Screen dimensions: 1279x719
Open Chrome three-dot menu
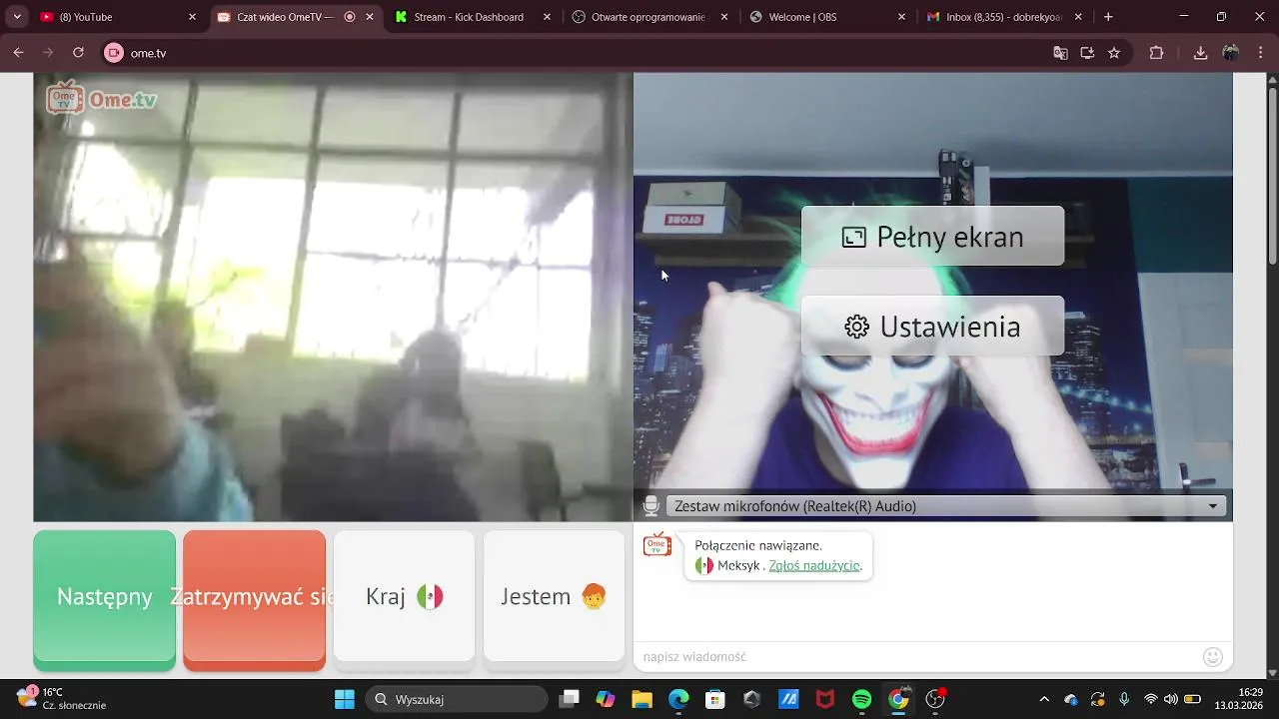[x=1261, y=53]
